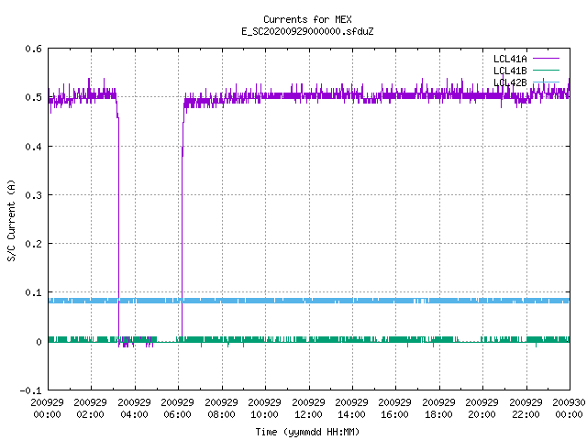Click the x-axis label 'Time (yymmdd HH:MM)'
The image size is (587, 440).
[307, 432]
